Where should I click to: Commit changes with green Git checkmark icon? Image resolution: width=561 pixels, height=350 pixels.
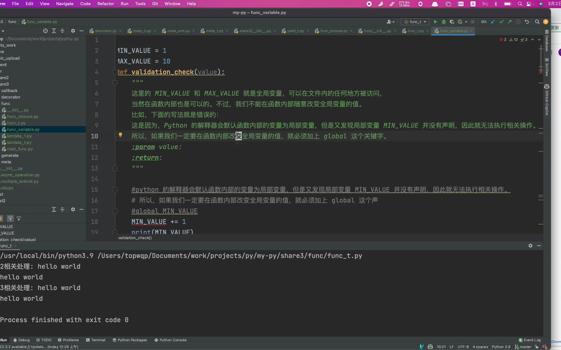pos(502,22)
